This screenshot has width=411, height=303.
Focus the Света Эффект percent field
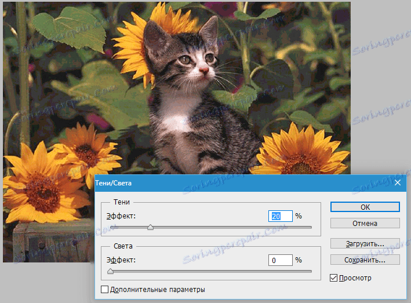(280, 260)
